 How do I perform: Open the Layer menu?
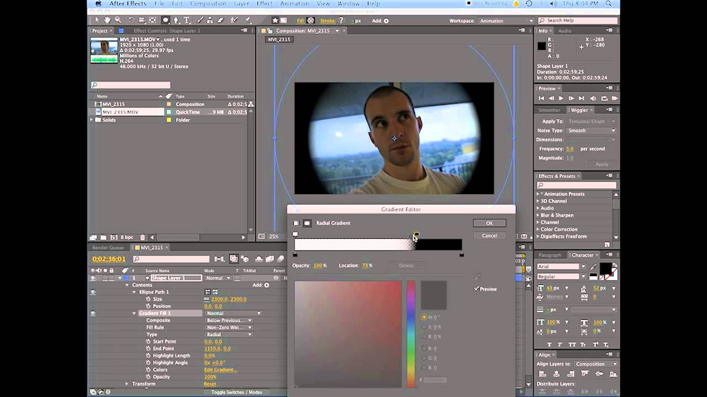241,4
